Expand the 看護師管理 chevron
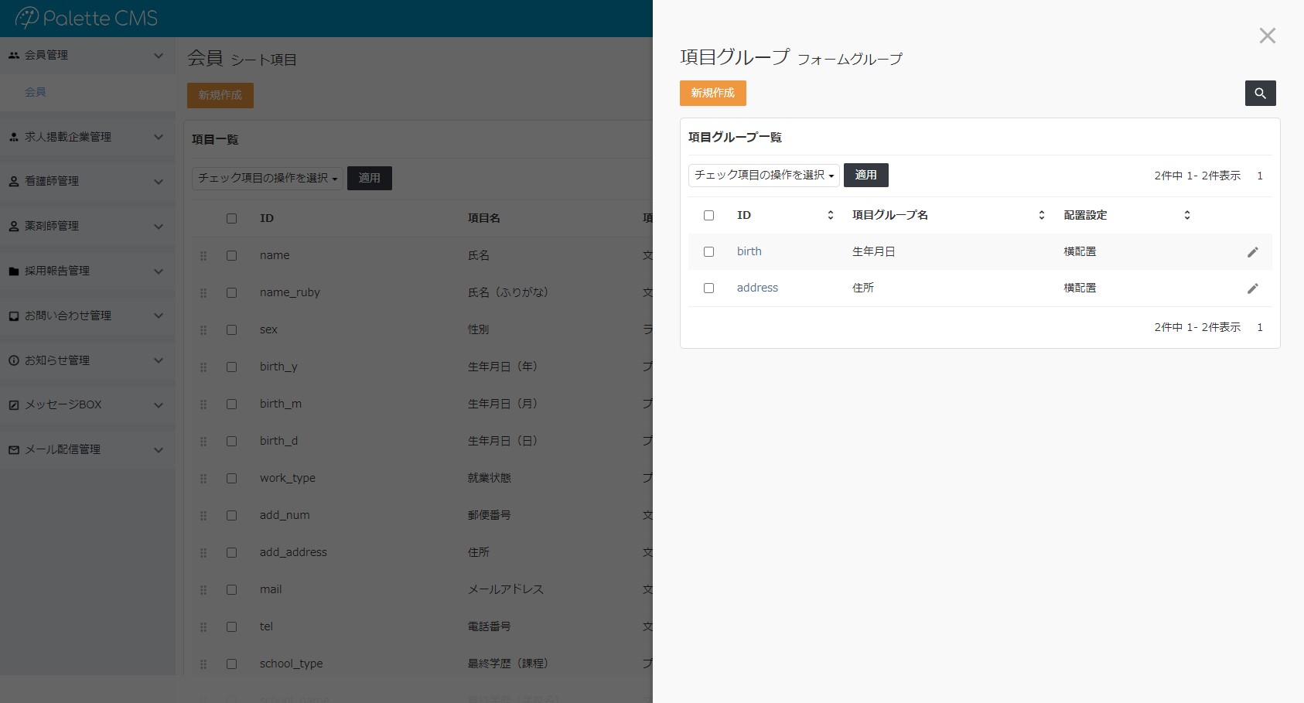 tap(159, 182)
